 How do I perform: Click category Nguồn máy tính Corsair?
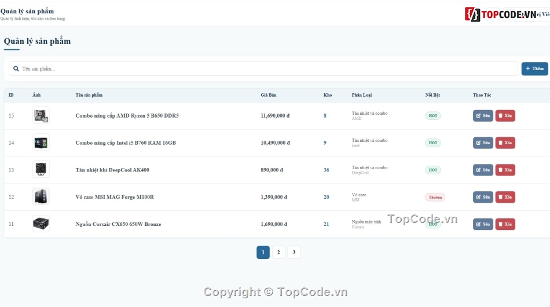tap(366, 224)
